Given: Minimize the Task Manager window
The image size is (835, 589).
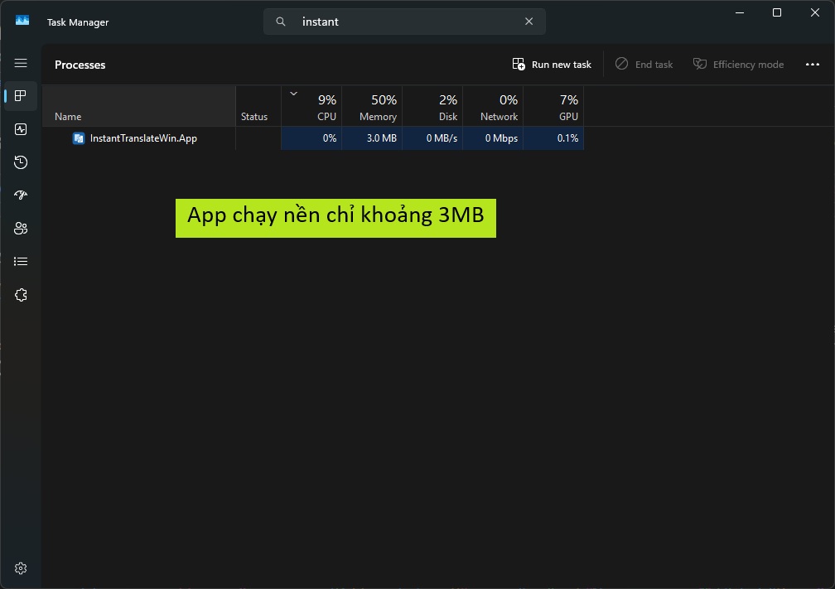Looking at the screenshot, I should click(x=740, y=12).
